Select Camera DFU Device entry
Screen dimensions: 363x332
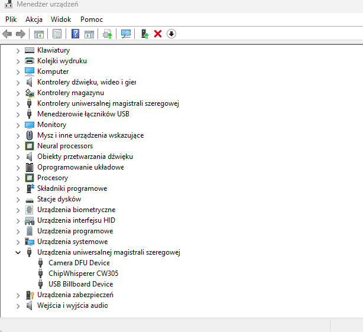pos(79,263)
